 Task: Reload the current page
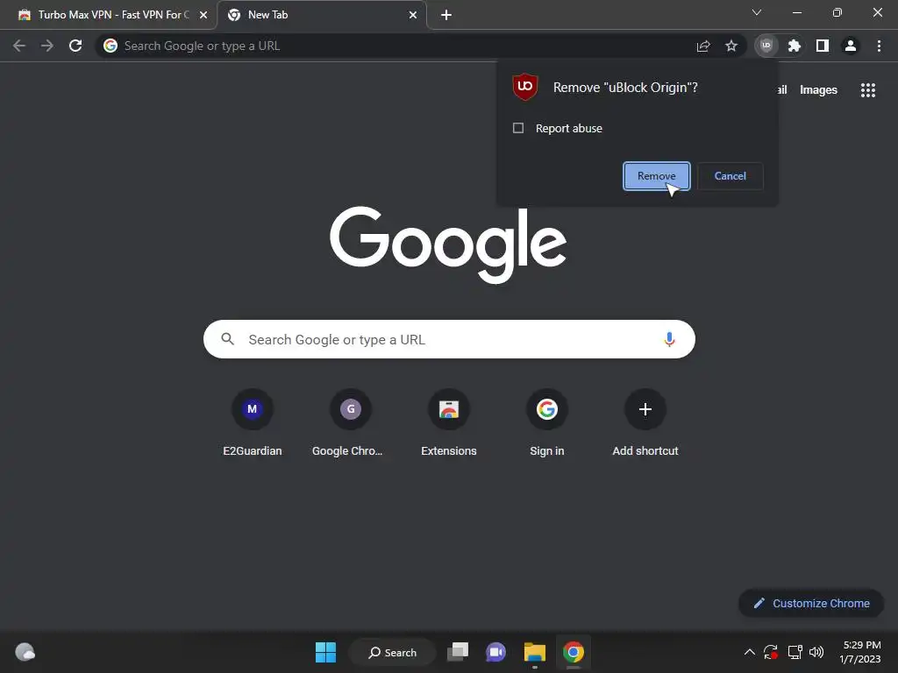coord(75,46)
